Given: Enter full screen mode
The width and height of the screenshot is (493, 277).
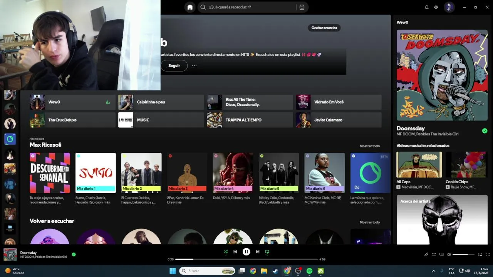Looking at the screenshot, I should pyautogui.click(x=488, y=254).
